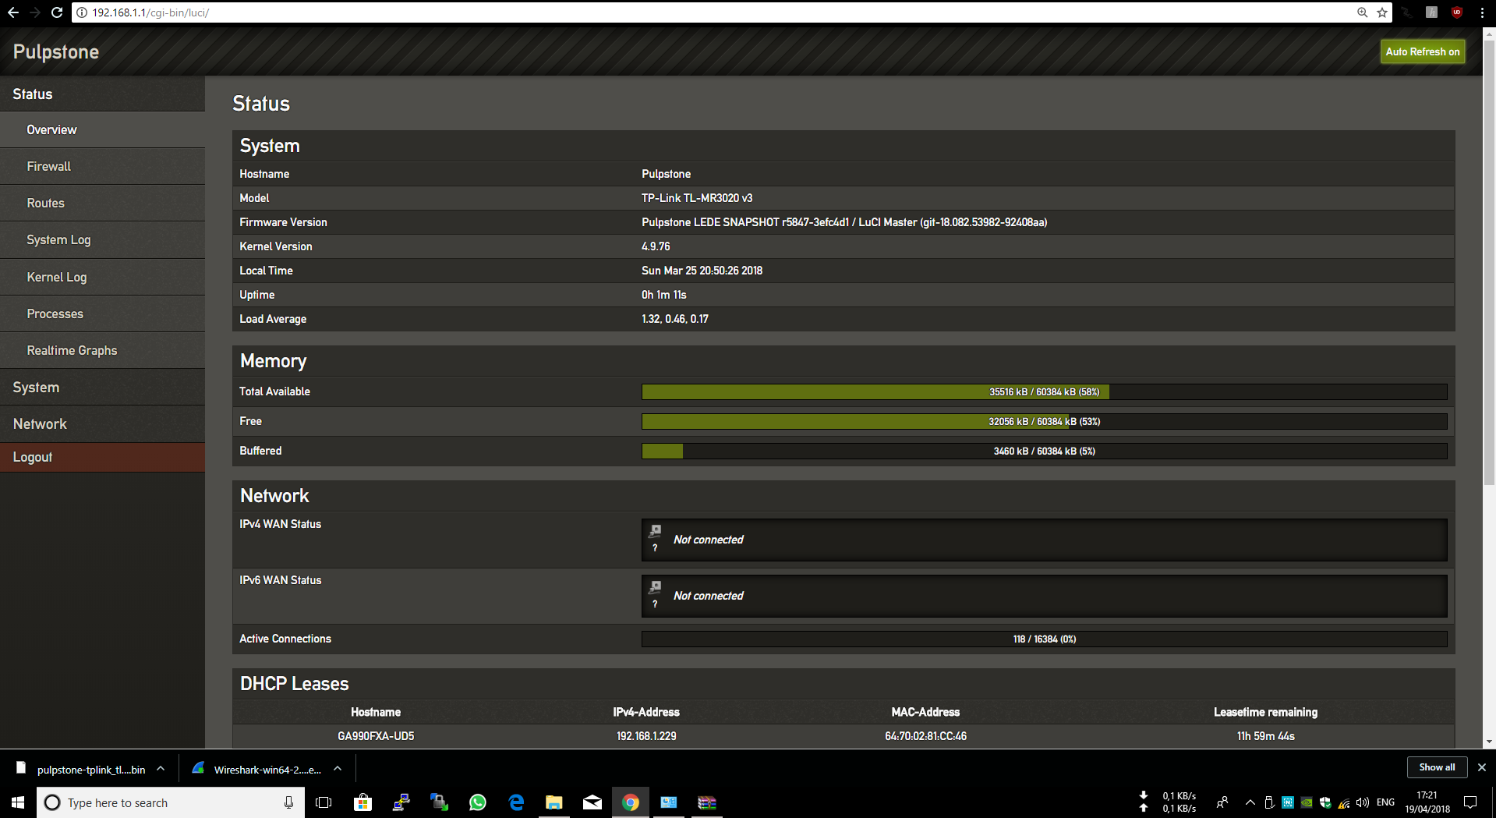Open Windows Defender shield tray icon
The image size is (1496, 818).
(1325, 802)
